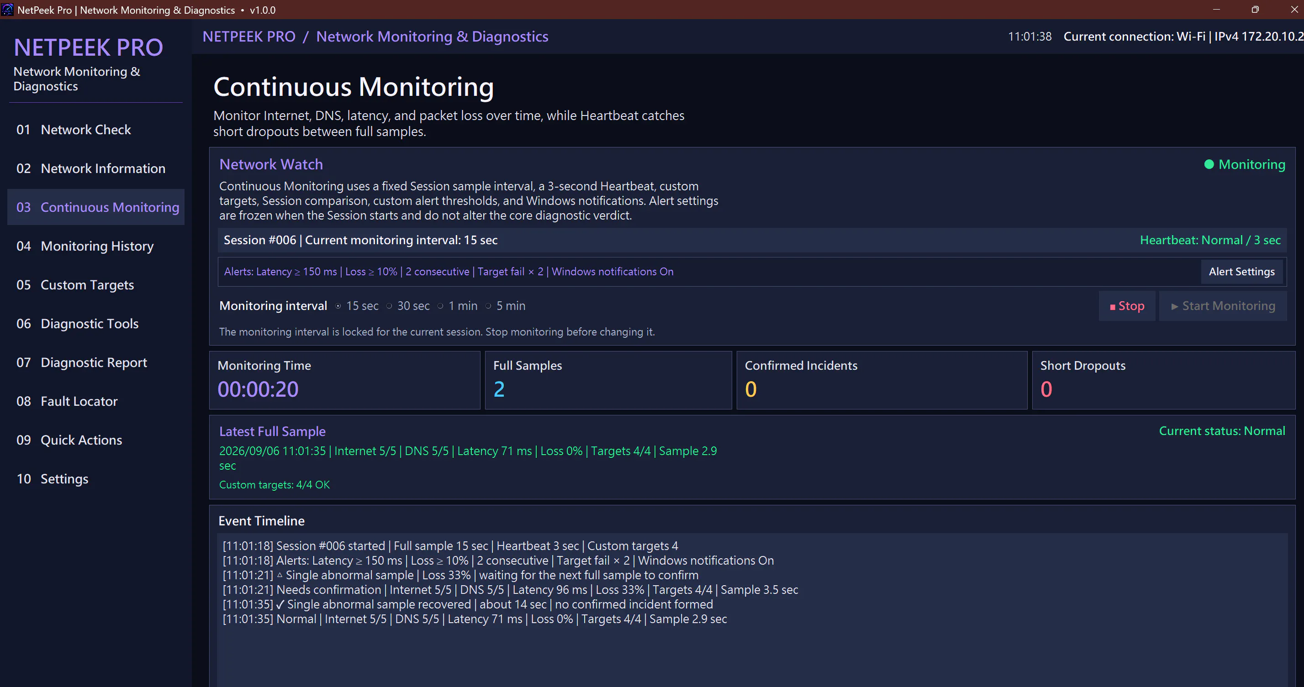Open Quick Actions page
Viewport: 1304px width, 687px height.
tap(95, 440)
